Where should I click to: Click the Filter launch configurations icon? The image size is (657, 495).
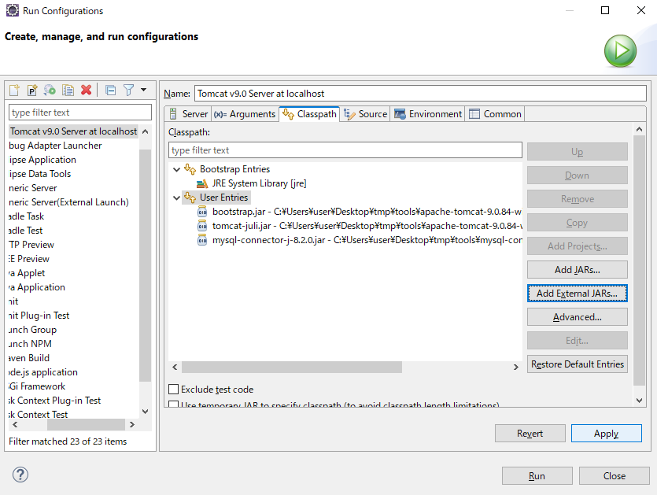point(128,90)
